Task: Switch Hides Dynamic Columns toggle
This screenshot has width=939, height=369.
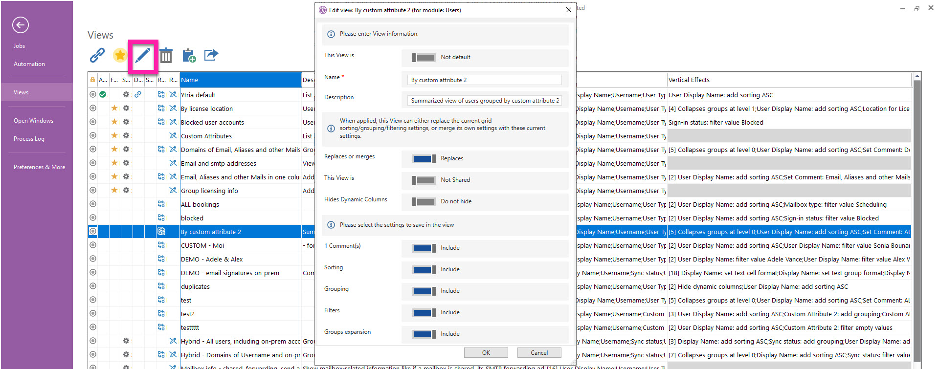Action: [424, 202]
